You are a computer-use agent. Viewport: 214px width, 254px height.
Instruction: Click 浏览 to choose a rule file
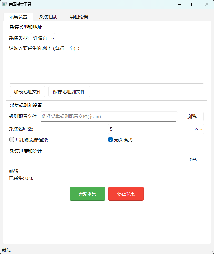(x=192, y=117)
